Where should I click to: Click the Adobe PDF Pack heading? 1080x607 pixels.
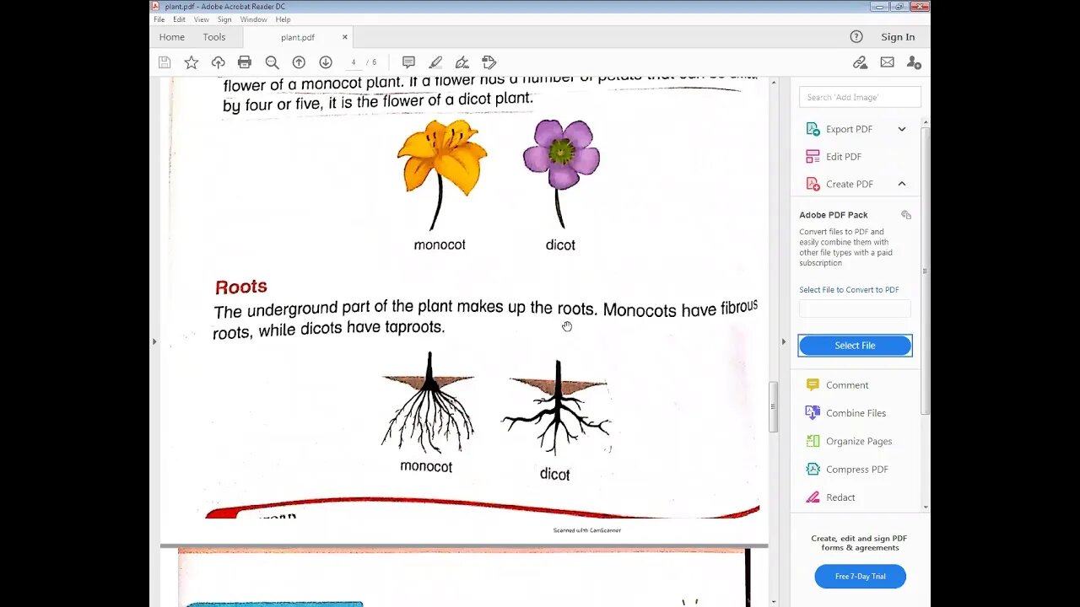point(834,215)
